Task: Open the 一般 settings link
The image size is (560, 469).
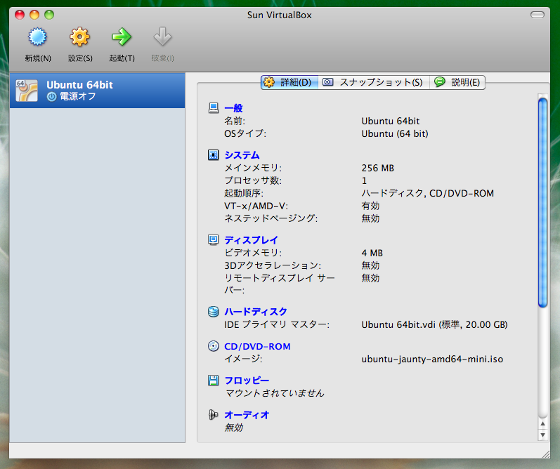Action: [233, 108]
